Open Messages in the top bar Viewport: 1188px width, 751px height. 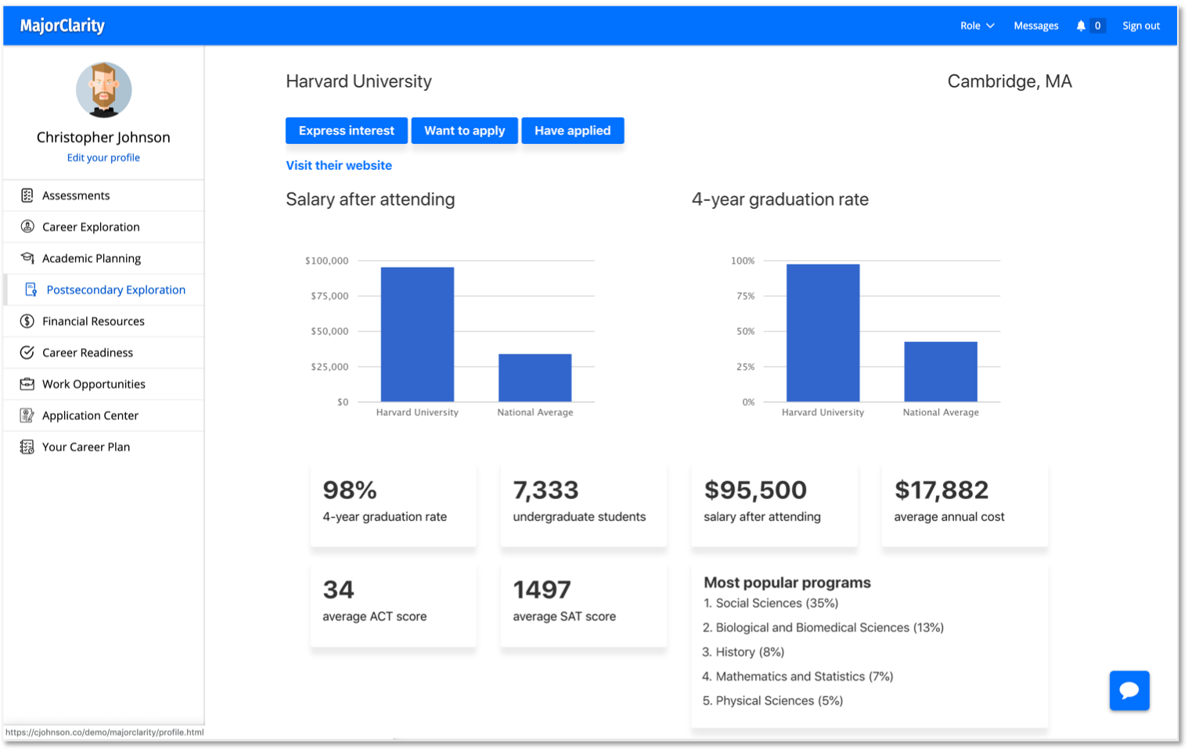(1036, 26)
